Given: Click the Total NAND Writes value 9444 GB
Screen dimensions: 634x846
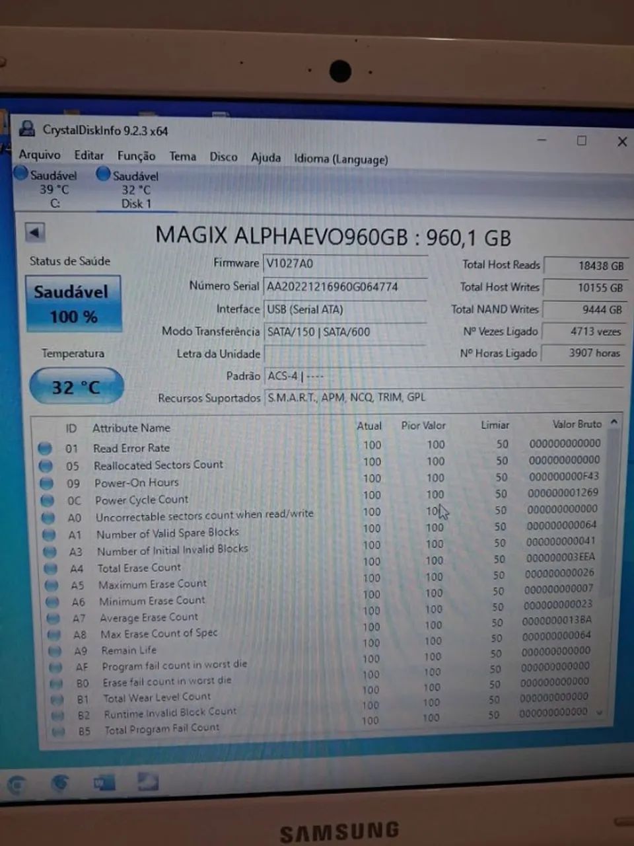Looking at the screenshot, I should [584, 309].
